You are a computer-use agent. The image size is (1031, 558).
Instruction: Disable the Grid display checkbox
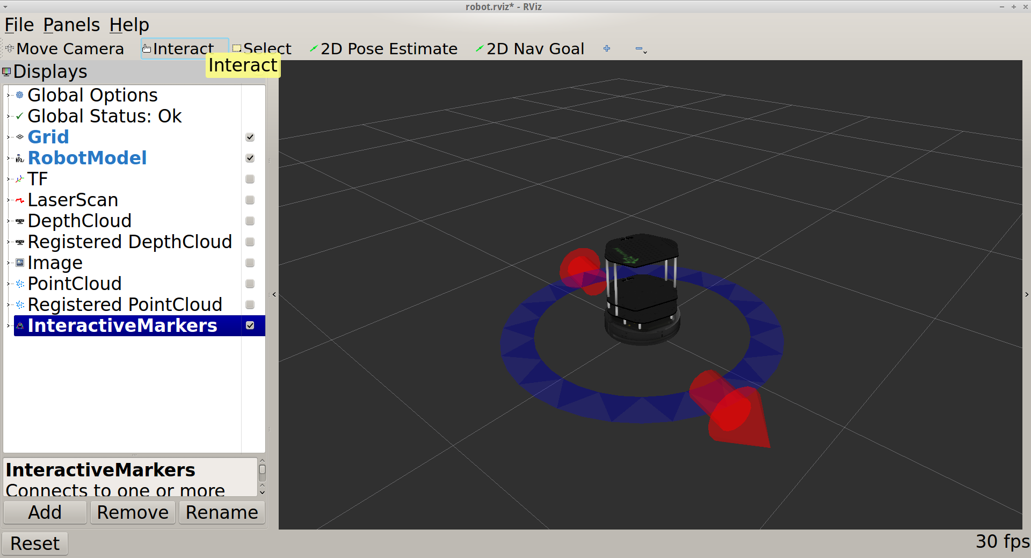(250, 137)
